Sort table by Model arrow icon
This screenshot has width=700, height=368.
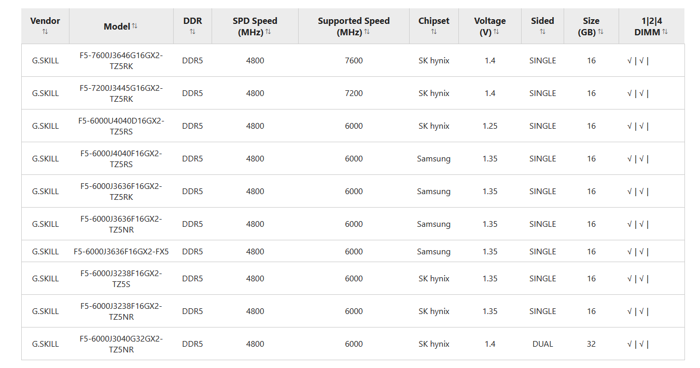135,25
